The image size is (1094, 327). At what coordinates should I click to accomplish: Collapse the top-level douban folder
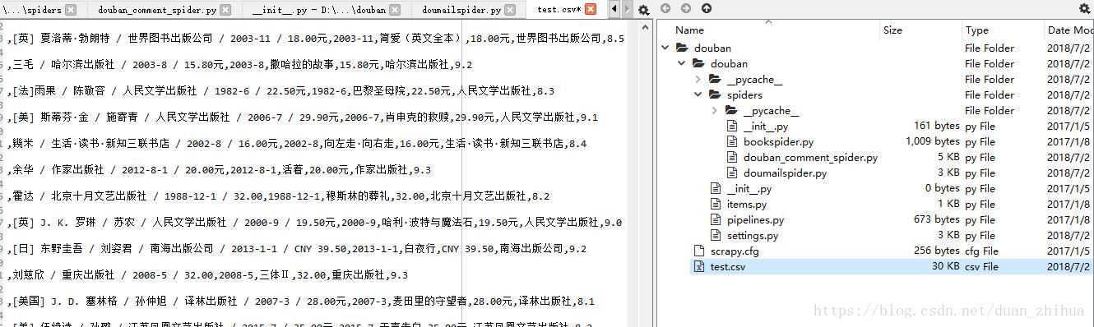[666, 48]
